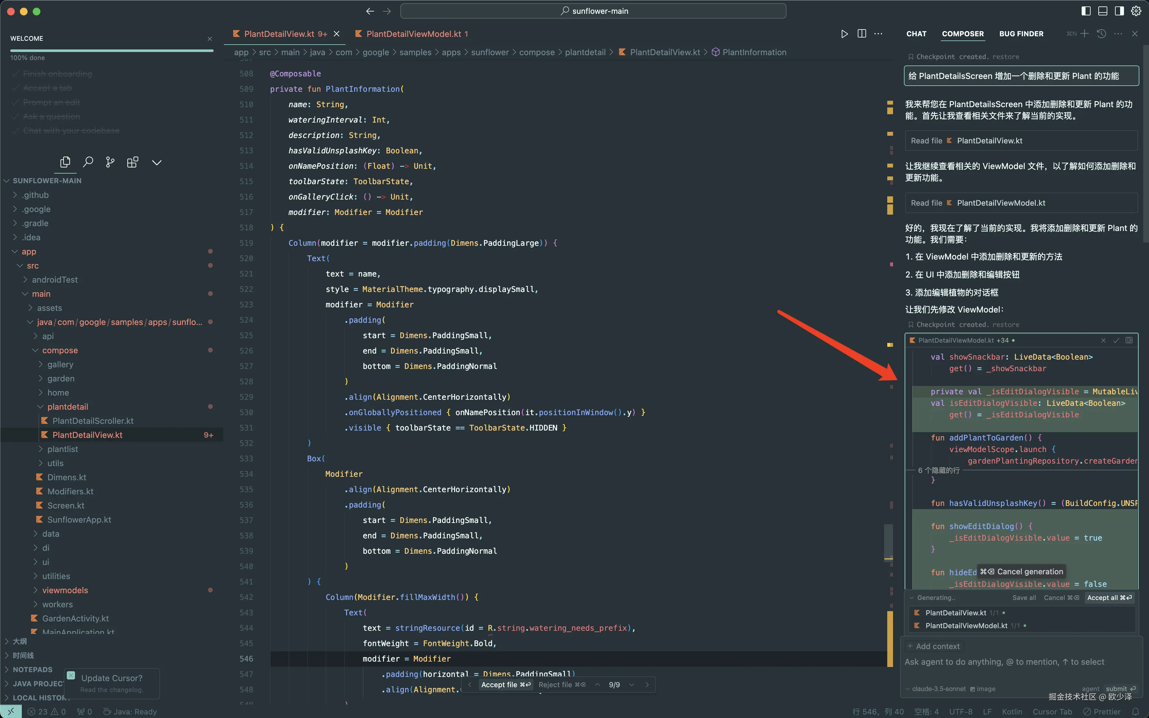Toggle the bottom panel layout icon
This screenshot has width=1149, height=718.
[1102, 11]
